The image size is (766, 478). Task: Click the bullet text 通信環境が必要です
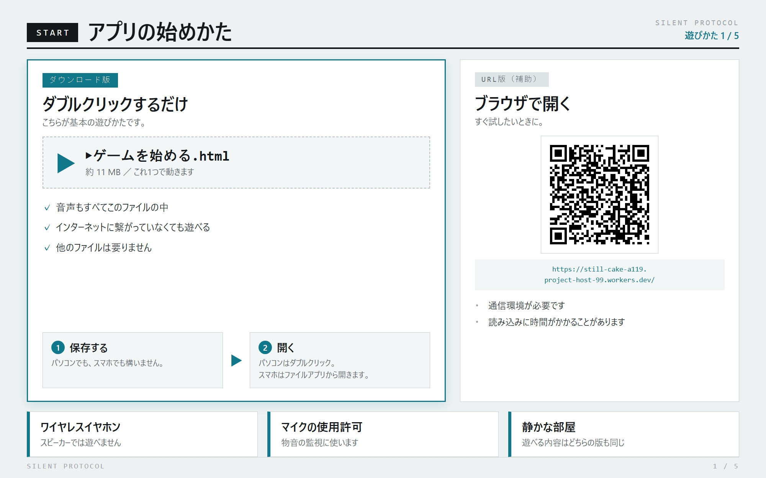pyautogui.click(x=527, y=306)
